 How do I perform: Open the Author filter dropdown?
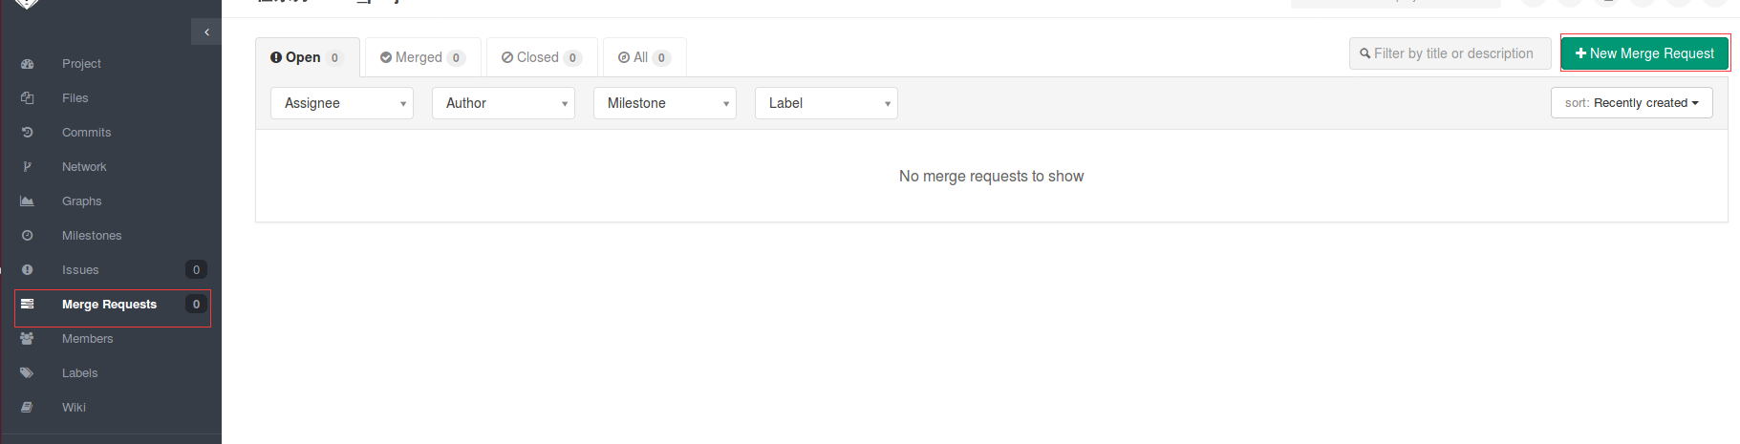(x=504, y=103)
